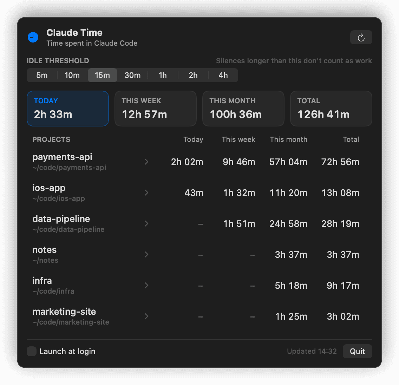This screenshot has height=385, width=399.
Task: Click payments-api total value 72h 56m
Action: pos(340,162)
